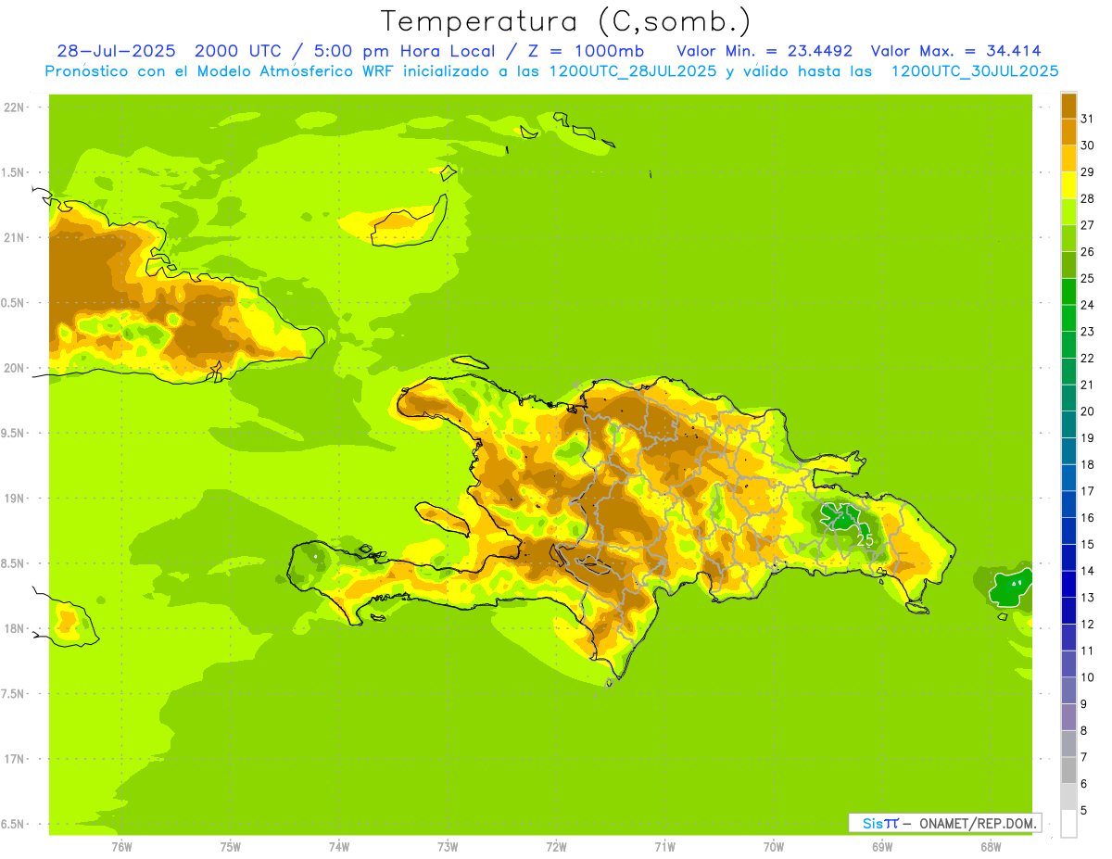
Task: Click the "70W" longitude label
Action: coord(774,847)
